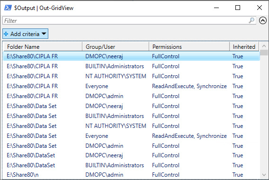The height and width of the screenshot is (180, 269).
Task: Select the highlighted CIPLA FR DMOPC\neeraj row
Action: 131,56
